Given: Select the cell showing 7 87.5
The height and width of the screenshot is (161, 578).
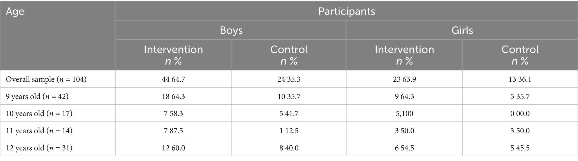Looking at the screenshot, I should tap(173, 131).
